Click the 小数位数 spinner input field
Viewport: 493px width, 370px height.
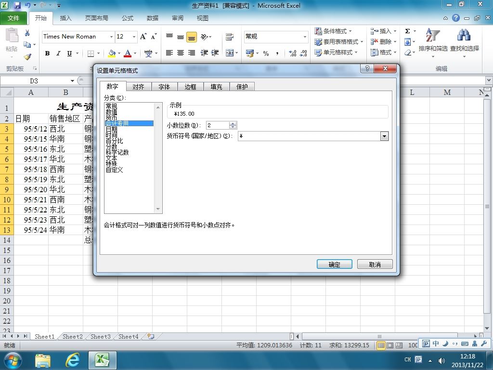(217, 125)
